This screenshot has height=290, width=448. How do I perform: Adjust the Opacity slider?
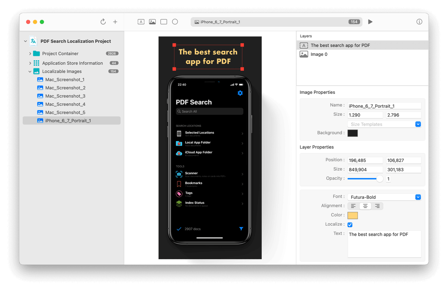point(365,179)
